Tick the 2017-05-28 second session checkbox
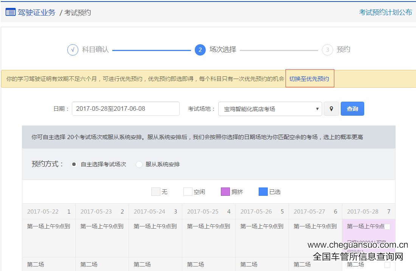This screenshot has height=271, width=416. 387,265
